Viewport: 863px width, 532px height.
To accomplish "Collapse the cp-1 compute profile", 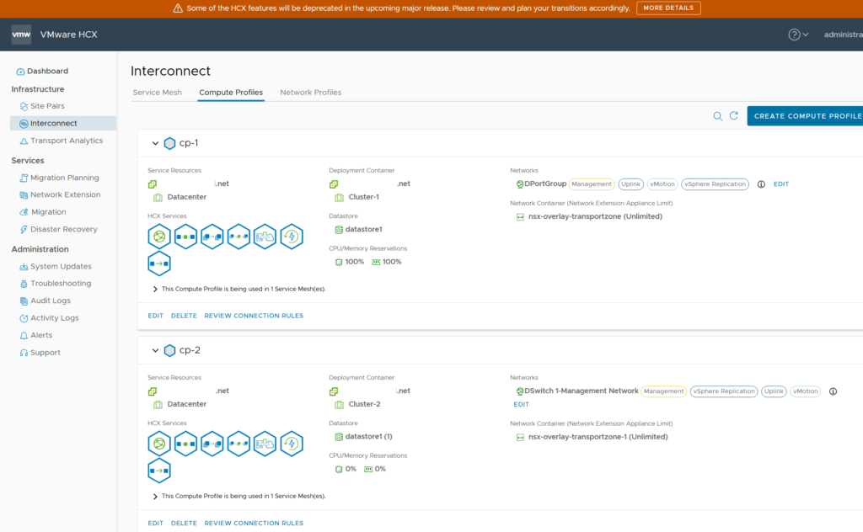I will point(155,143).
